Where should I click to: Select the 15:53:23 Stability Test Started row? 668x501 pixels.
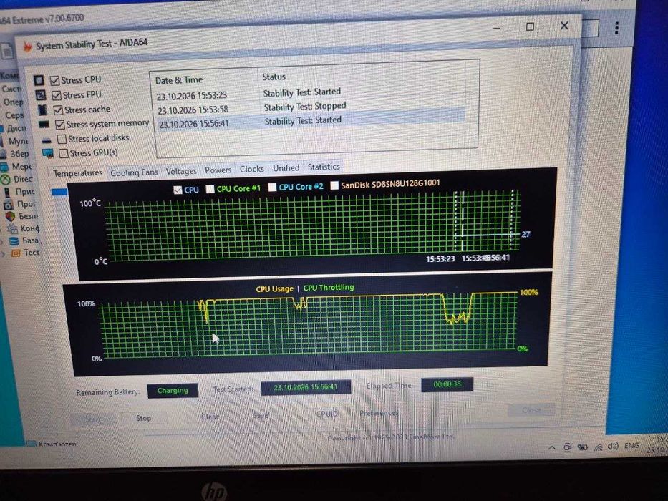tap(311, 93)
